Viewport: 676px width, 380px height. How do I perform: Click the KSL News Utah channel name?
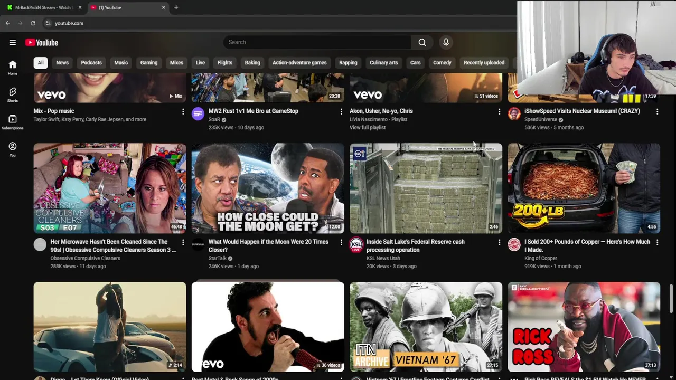point(383,259)
